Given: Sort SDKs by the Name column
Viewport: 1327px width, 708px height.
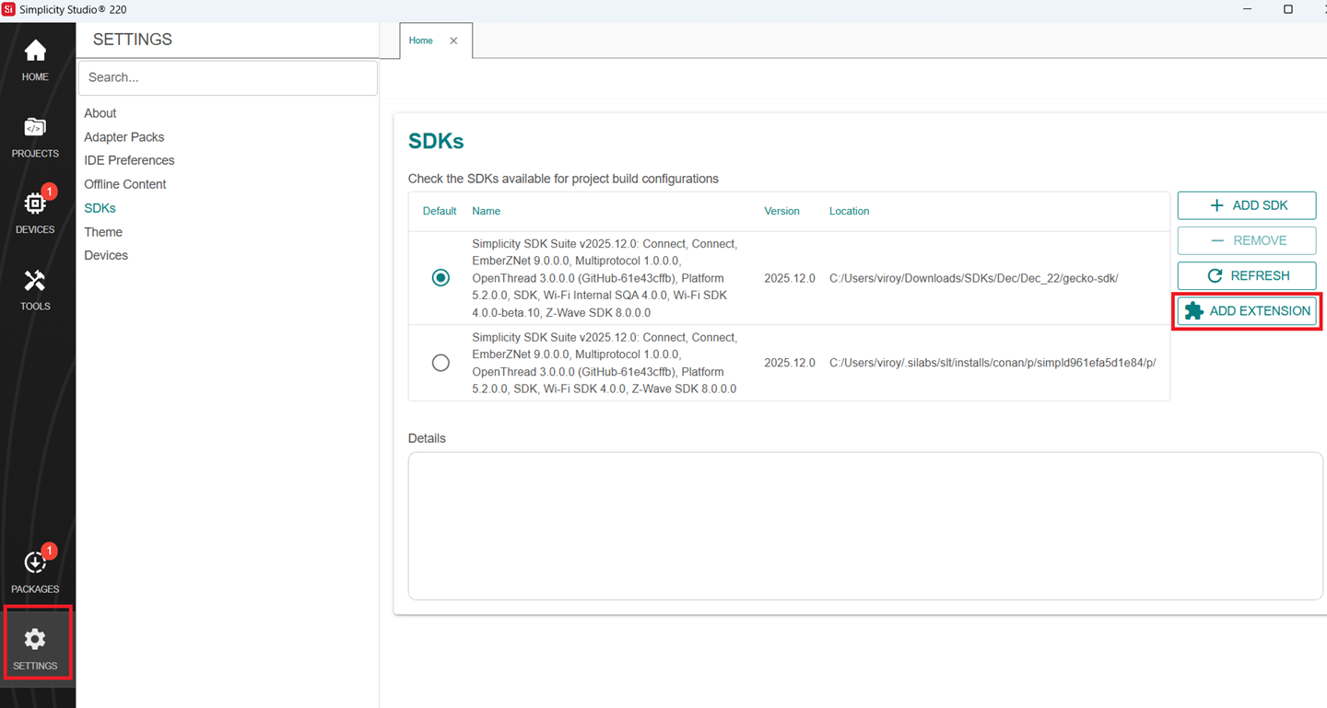Looking at the screenshot, I should [486, 211].
